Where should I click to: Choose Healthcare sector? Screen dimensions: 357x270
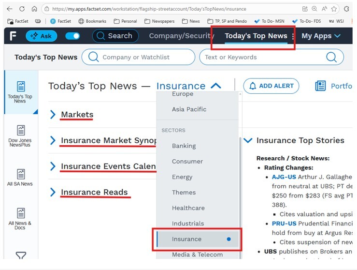188,208
